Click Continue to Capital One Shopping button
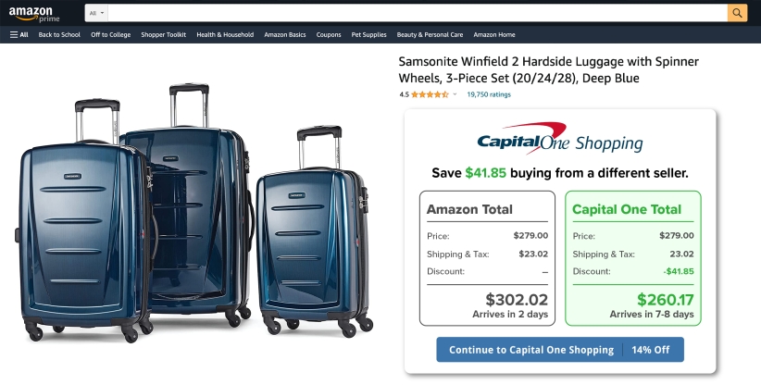Screen dimensions: 761x385 [x=559, y=350]
